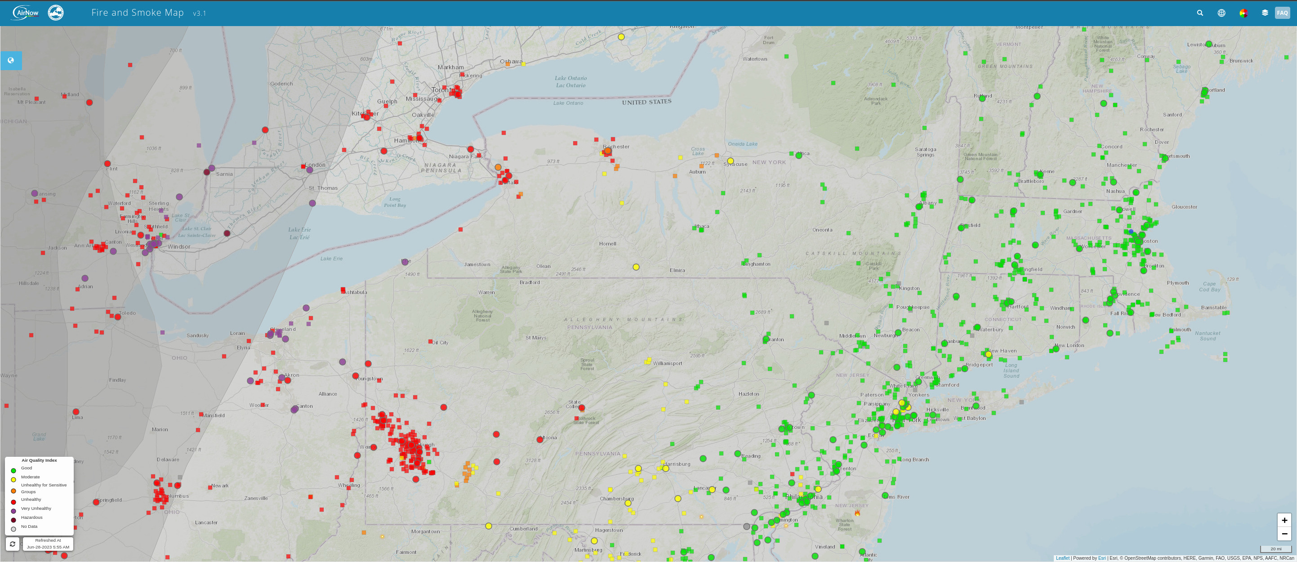The width and height of the screenshot is (1297, 562).
Task: Click the blue globe button on map's left edge
Action: 11,60
